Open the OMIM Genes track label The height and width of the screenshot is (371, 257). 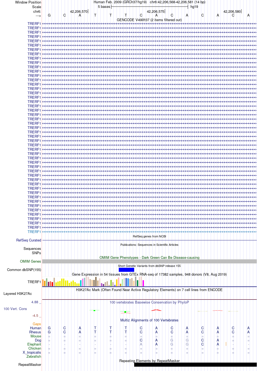tap(31, 261)
